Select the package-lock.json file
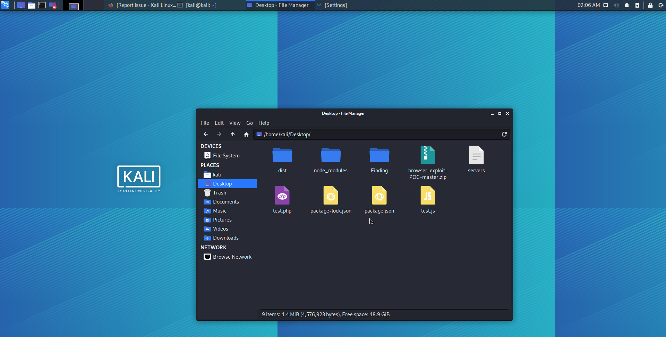This screenshot has width=666, height=337. [331, 196]
